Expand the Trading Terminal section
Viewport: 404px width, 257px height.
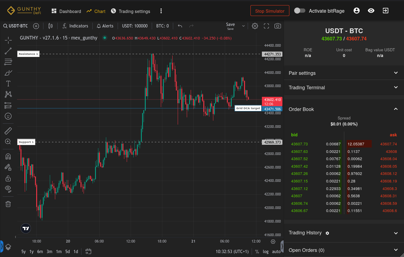pos(344,87)
